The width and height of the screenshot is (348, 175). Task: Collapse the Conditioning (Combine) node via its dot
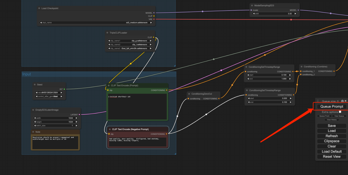click(302, 67)
